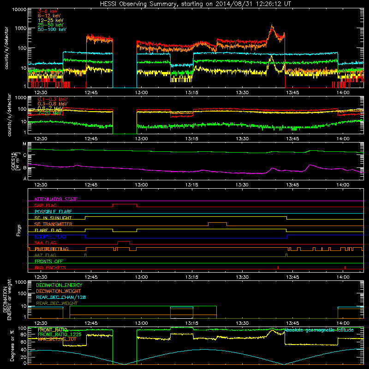The width and height of the screenshot is (369, 369).
Task: Select the blue ECLIPSE_FLAG label
Action: [50, 237]
